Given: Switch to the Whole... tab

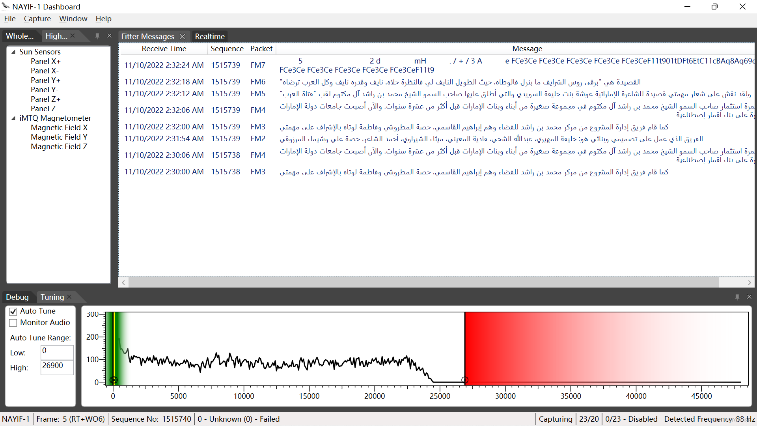Looking at the screenshot, I should pos(20,36).
